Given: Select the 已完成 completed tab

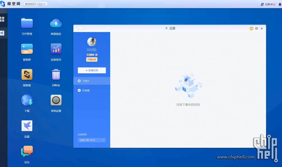Looking at the screenshot, I should coord(92,91).
